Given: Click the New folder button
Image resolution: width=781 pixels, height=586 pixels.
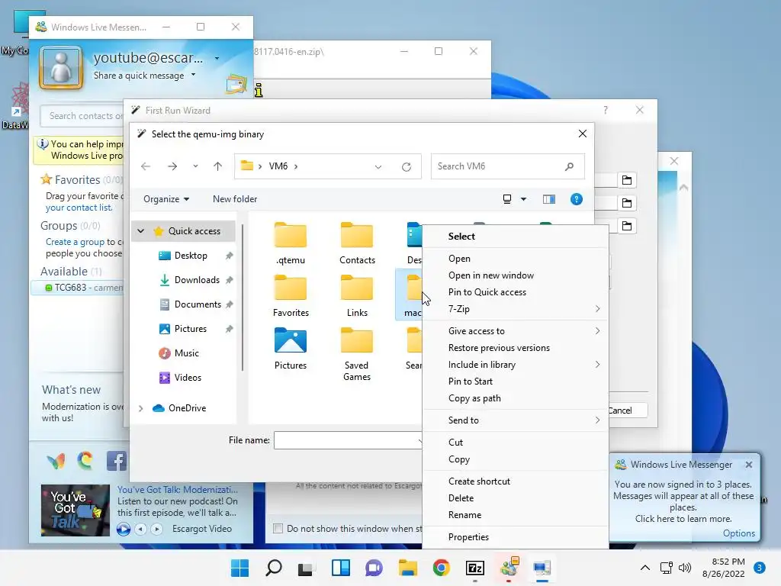Looking at the screenshot, I should 235,199.
